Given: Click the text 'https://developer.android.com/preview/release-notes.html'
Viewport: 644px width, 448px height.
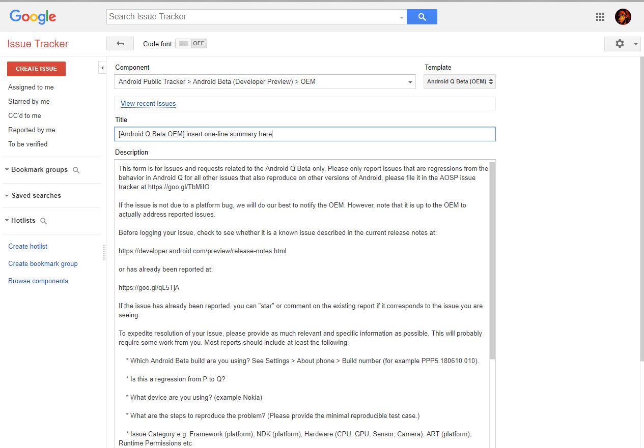Looking at the screenshot, I should coord(203,251).
